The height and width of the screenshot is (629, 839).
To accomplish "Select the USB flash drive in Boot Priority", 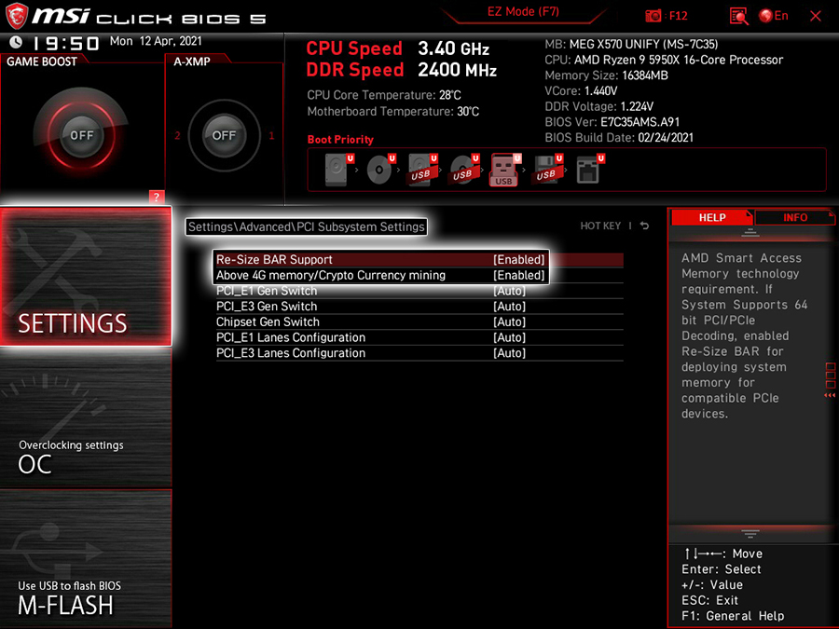I will (503, 170).
